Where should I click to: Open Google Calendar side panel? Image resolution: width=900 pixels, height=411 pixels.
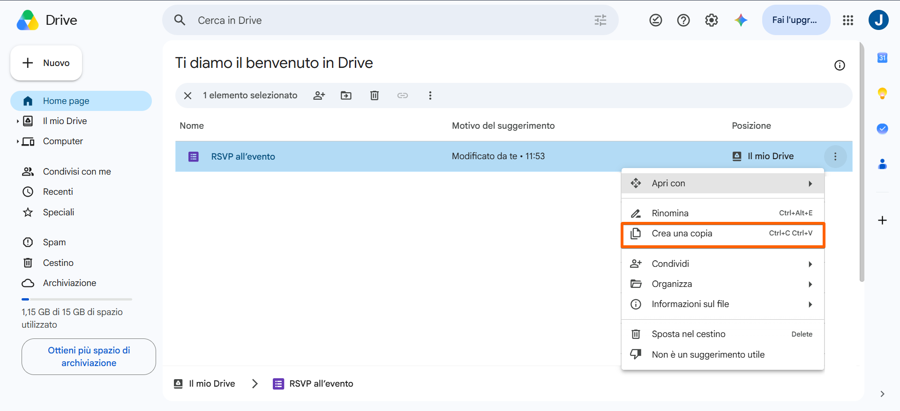[x=882, y=58]
